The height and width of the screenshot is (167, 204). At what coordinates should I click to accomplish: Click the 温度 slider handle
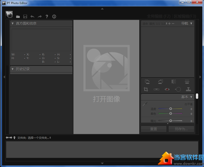coord(171,109)
